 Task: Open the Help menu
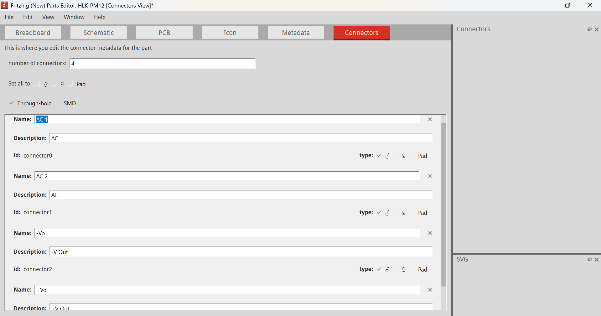click(100, 17)
